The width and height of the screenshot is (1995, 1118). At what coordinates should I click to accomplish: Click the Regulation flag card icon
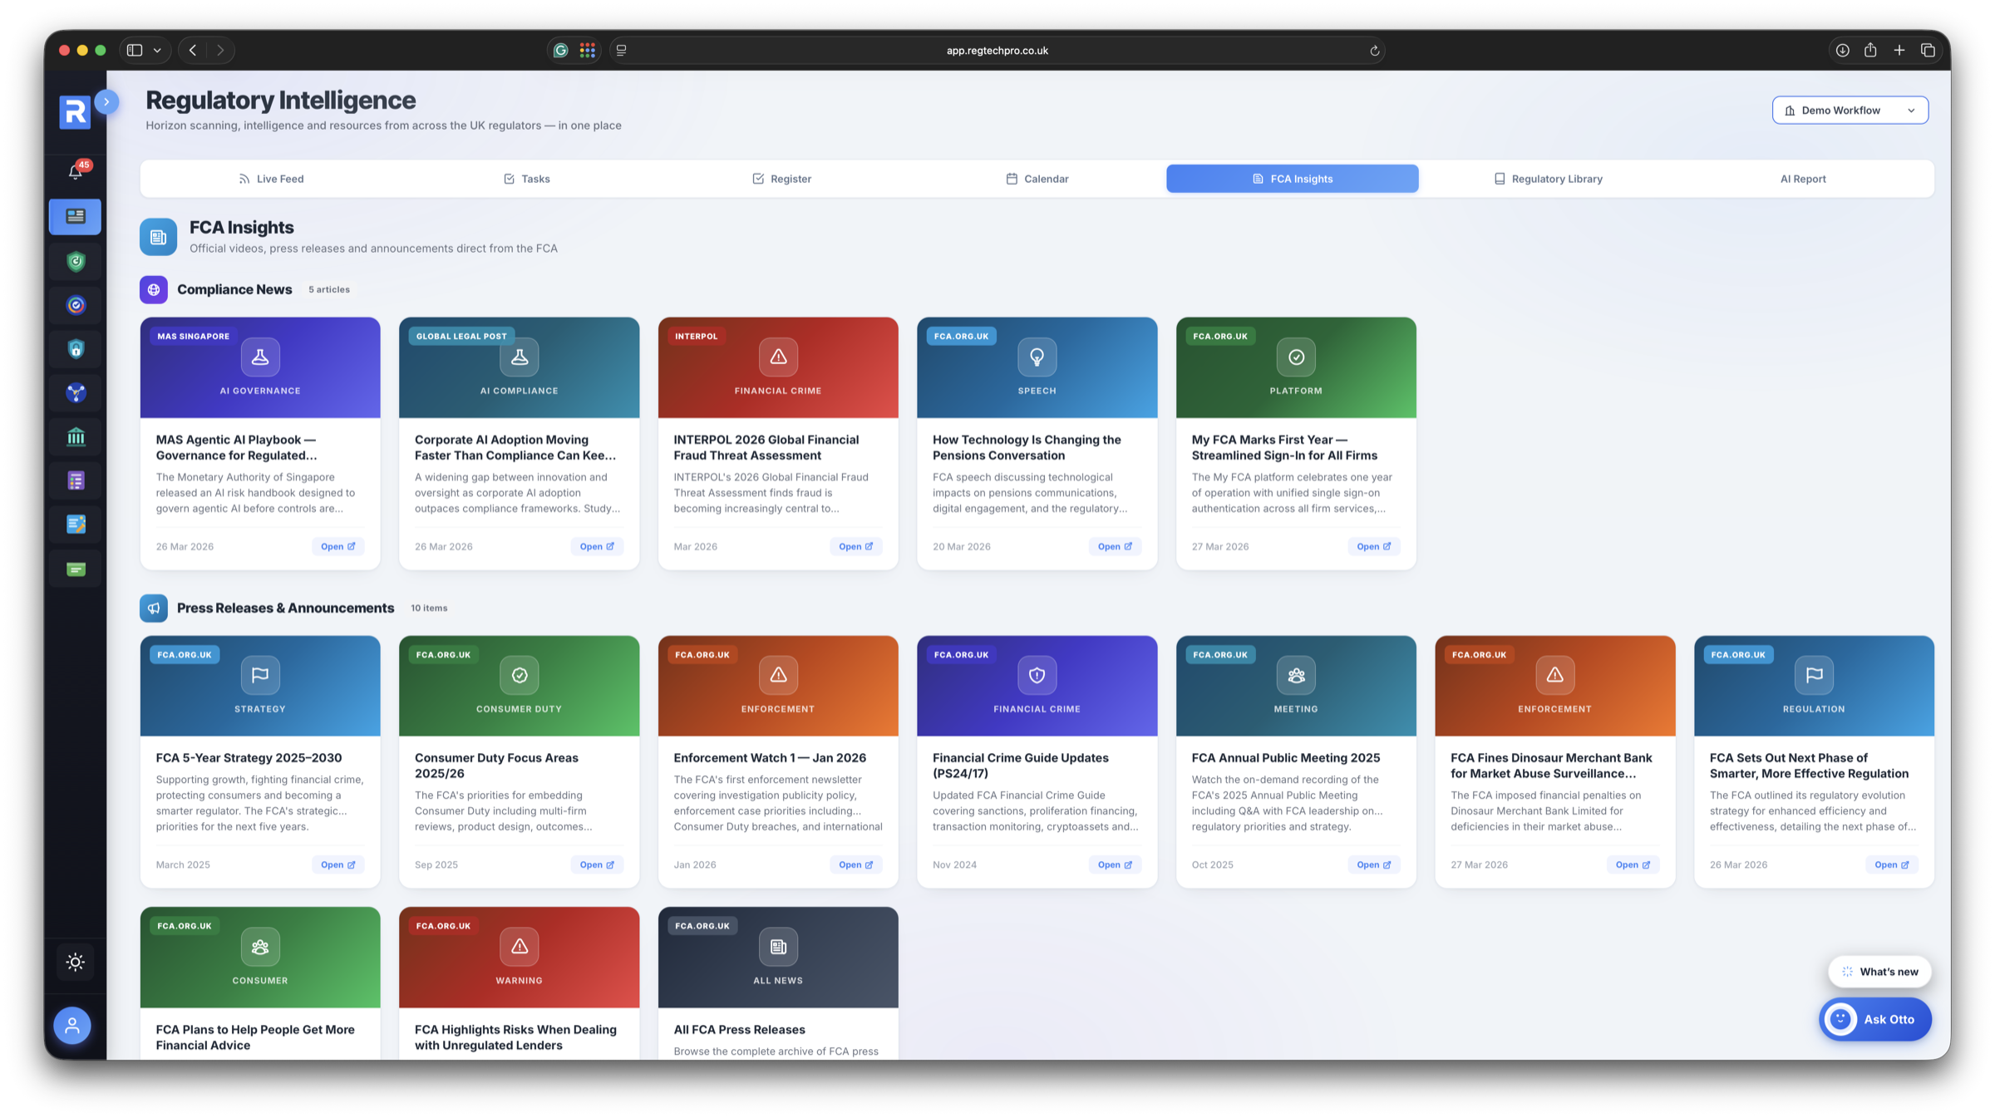click(1814, 675)
